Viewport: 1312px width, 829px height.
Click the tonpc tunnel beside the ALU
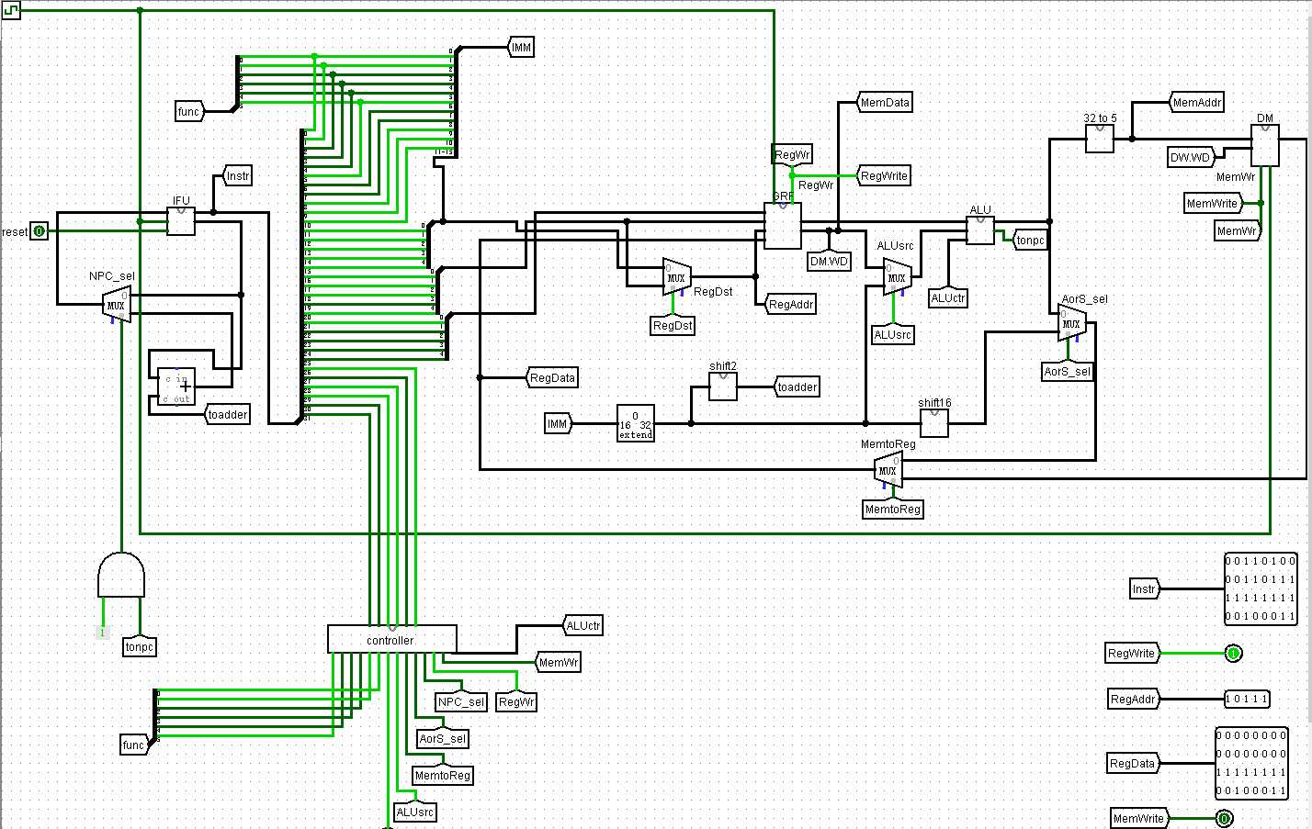(1030, 241)
